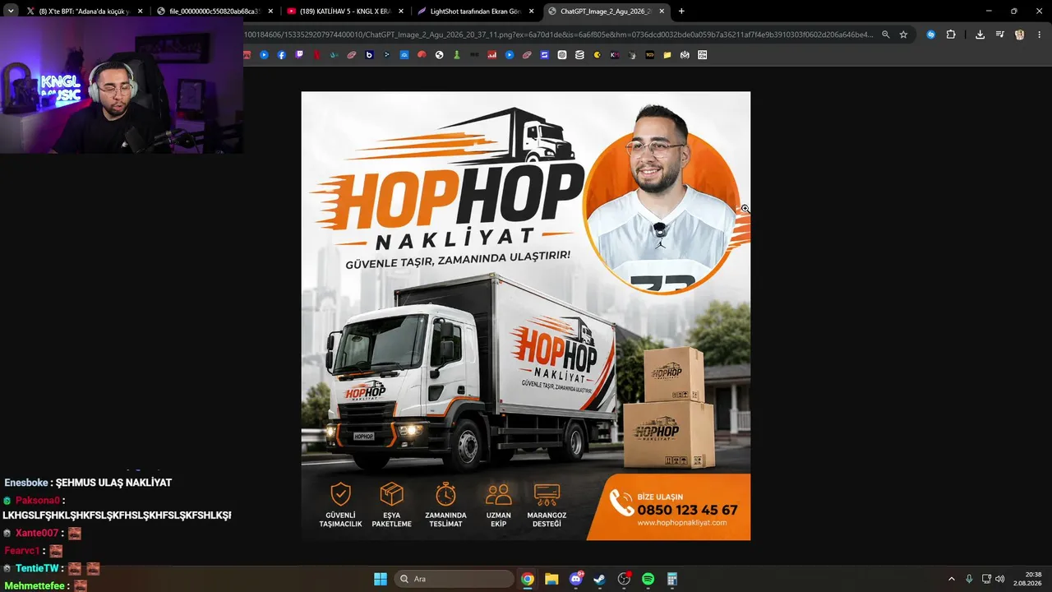Click www.hophopnakliyat.com text on the poster
Screen dimensions: 1052x592
click(682, 523)
